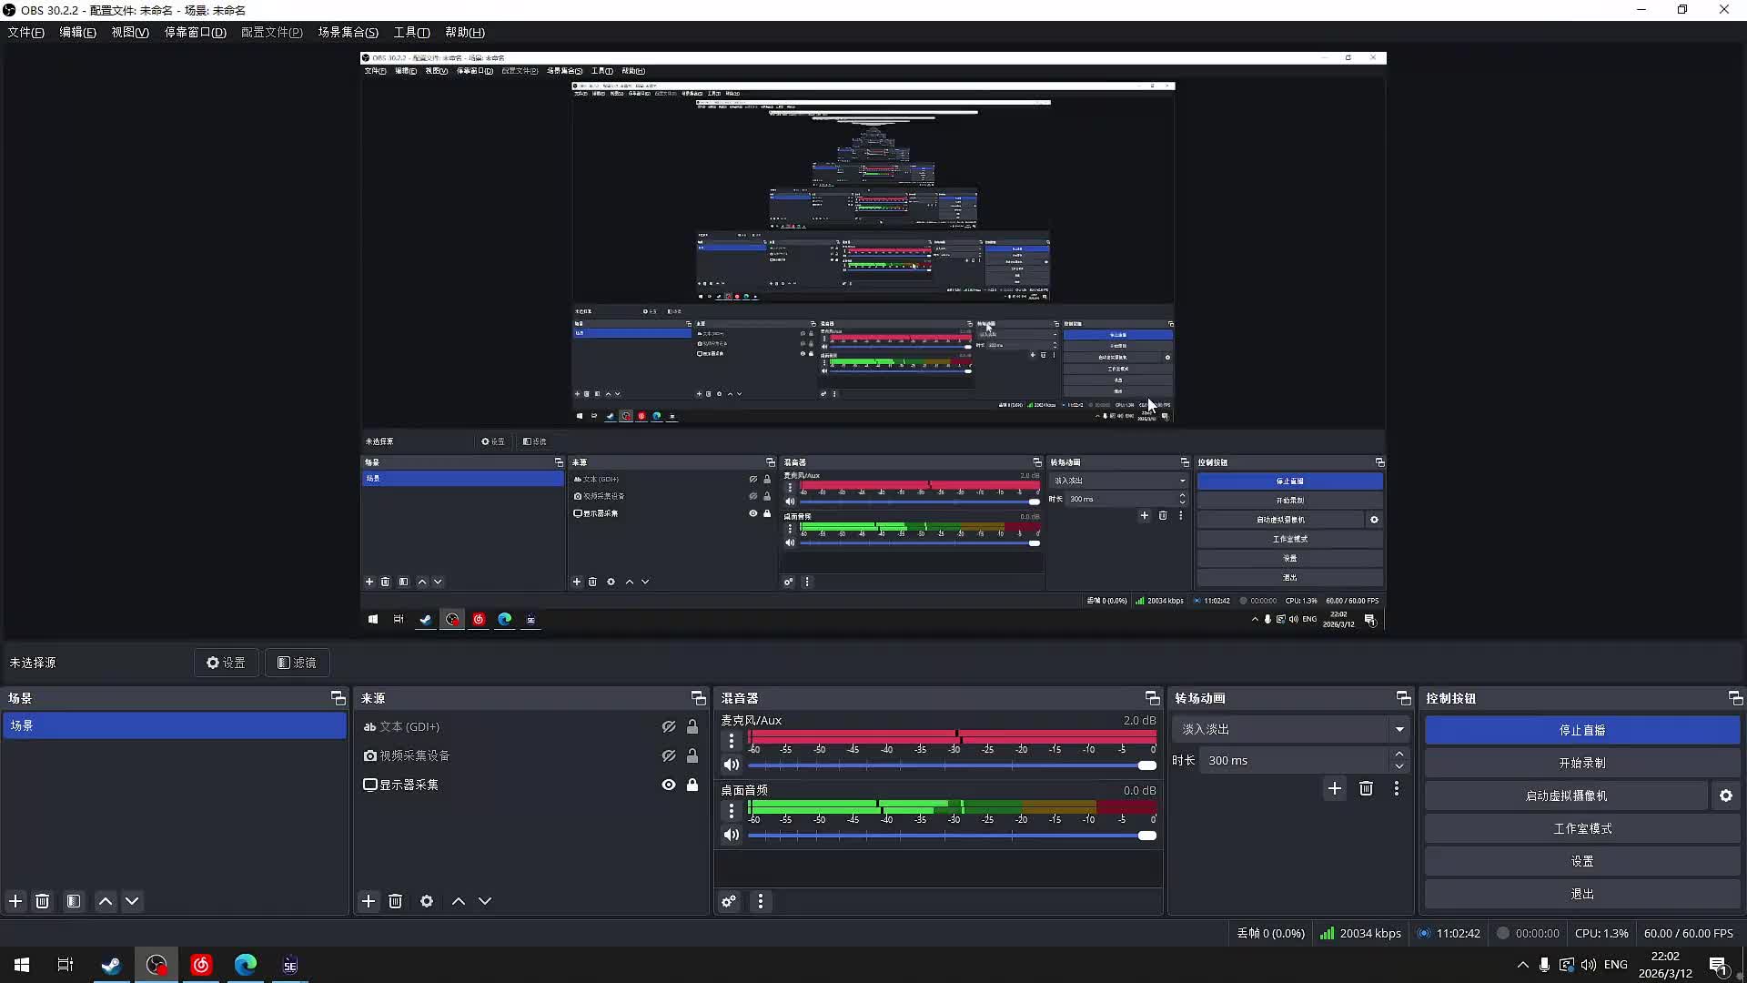The height and width of the screenshot is (983, 1747).
Task: Open 桌面音频 three-dot options menu
Action: tap(731, 810)
